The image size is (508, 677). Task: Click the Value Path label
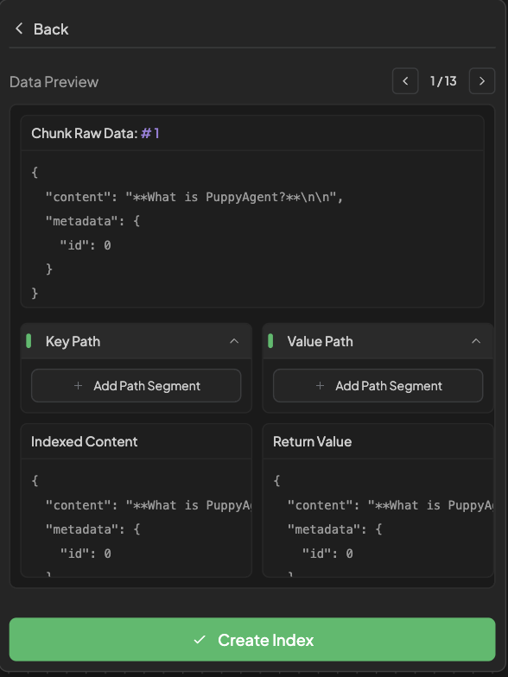pyautogui.click(x=320, y=342)
